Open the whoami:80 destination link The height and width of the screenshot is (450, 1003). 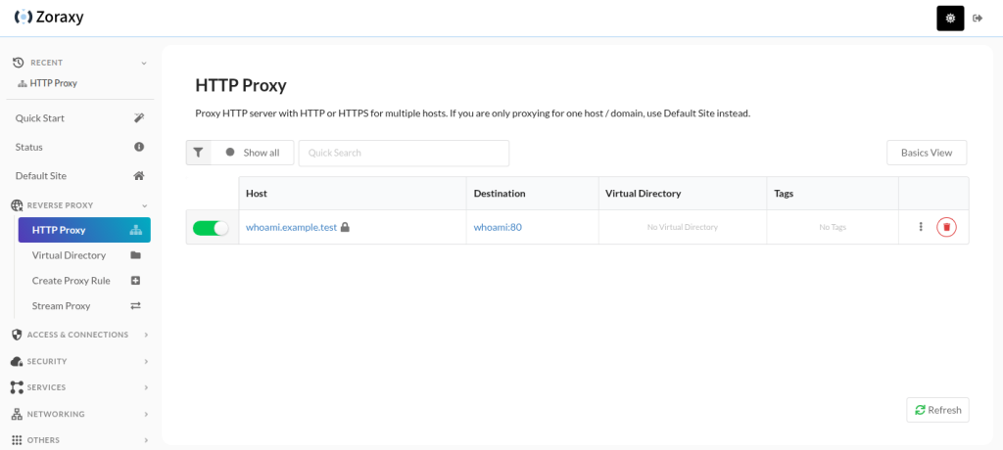498,227
